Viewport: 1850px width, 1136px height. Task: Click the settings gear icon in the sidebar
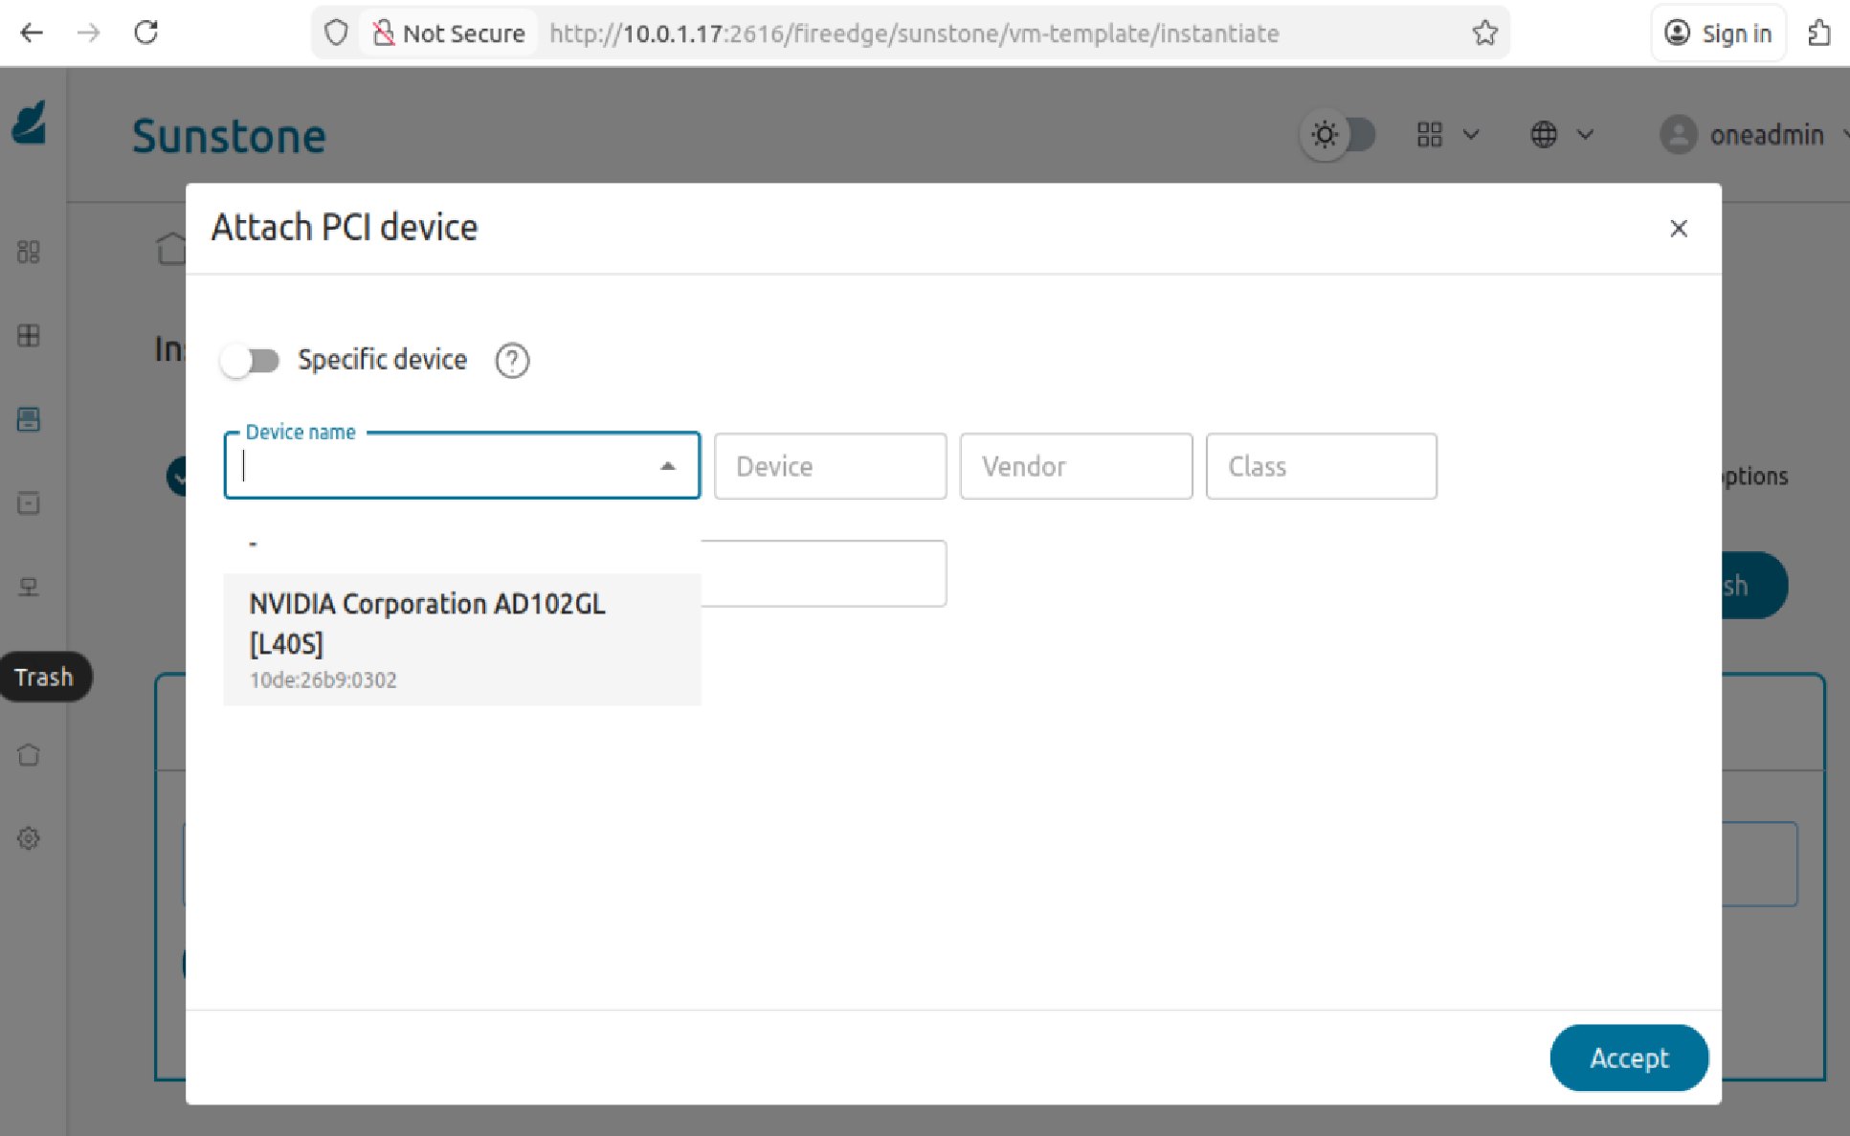[x=29, y=838]
